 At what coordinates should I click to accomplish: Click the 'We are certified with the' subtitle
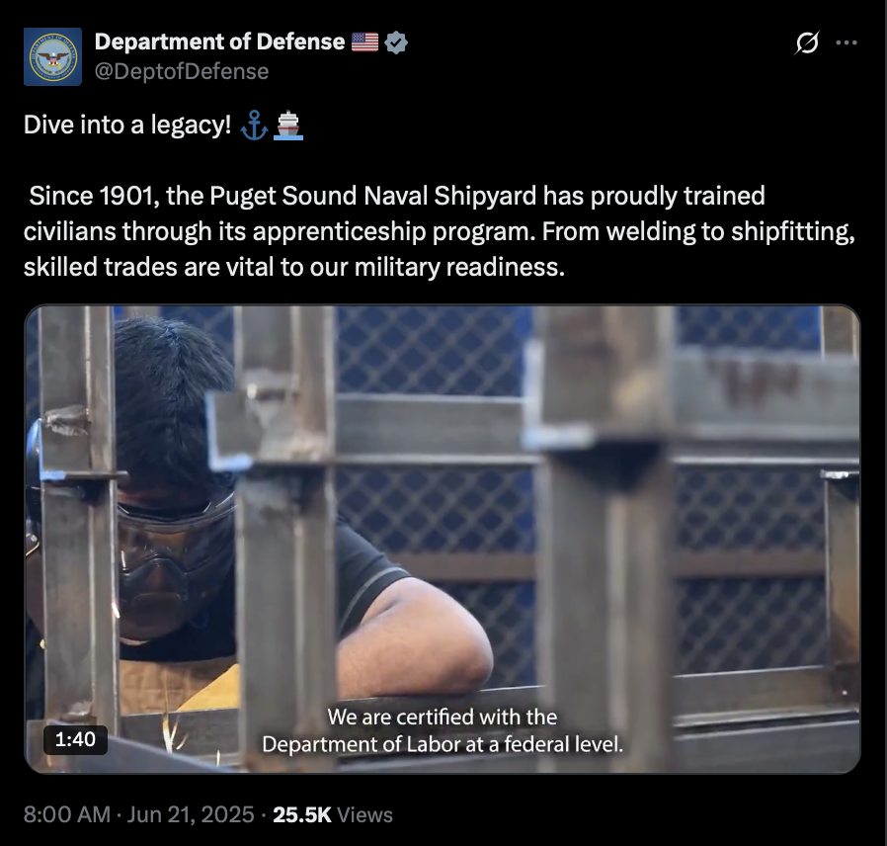tap(443, 717)
